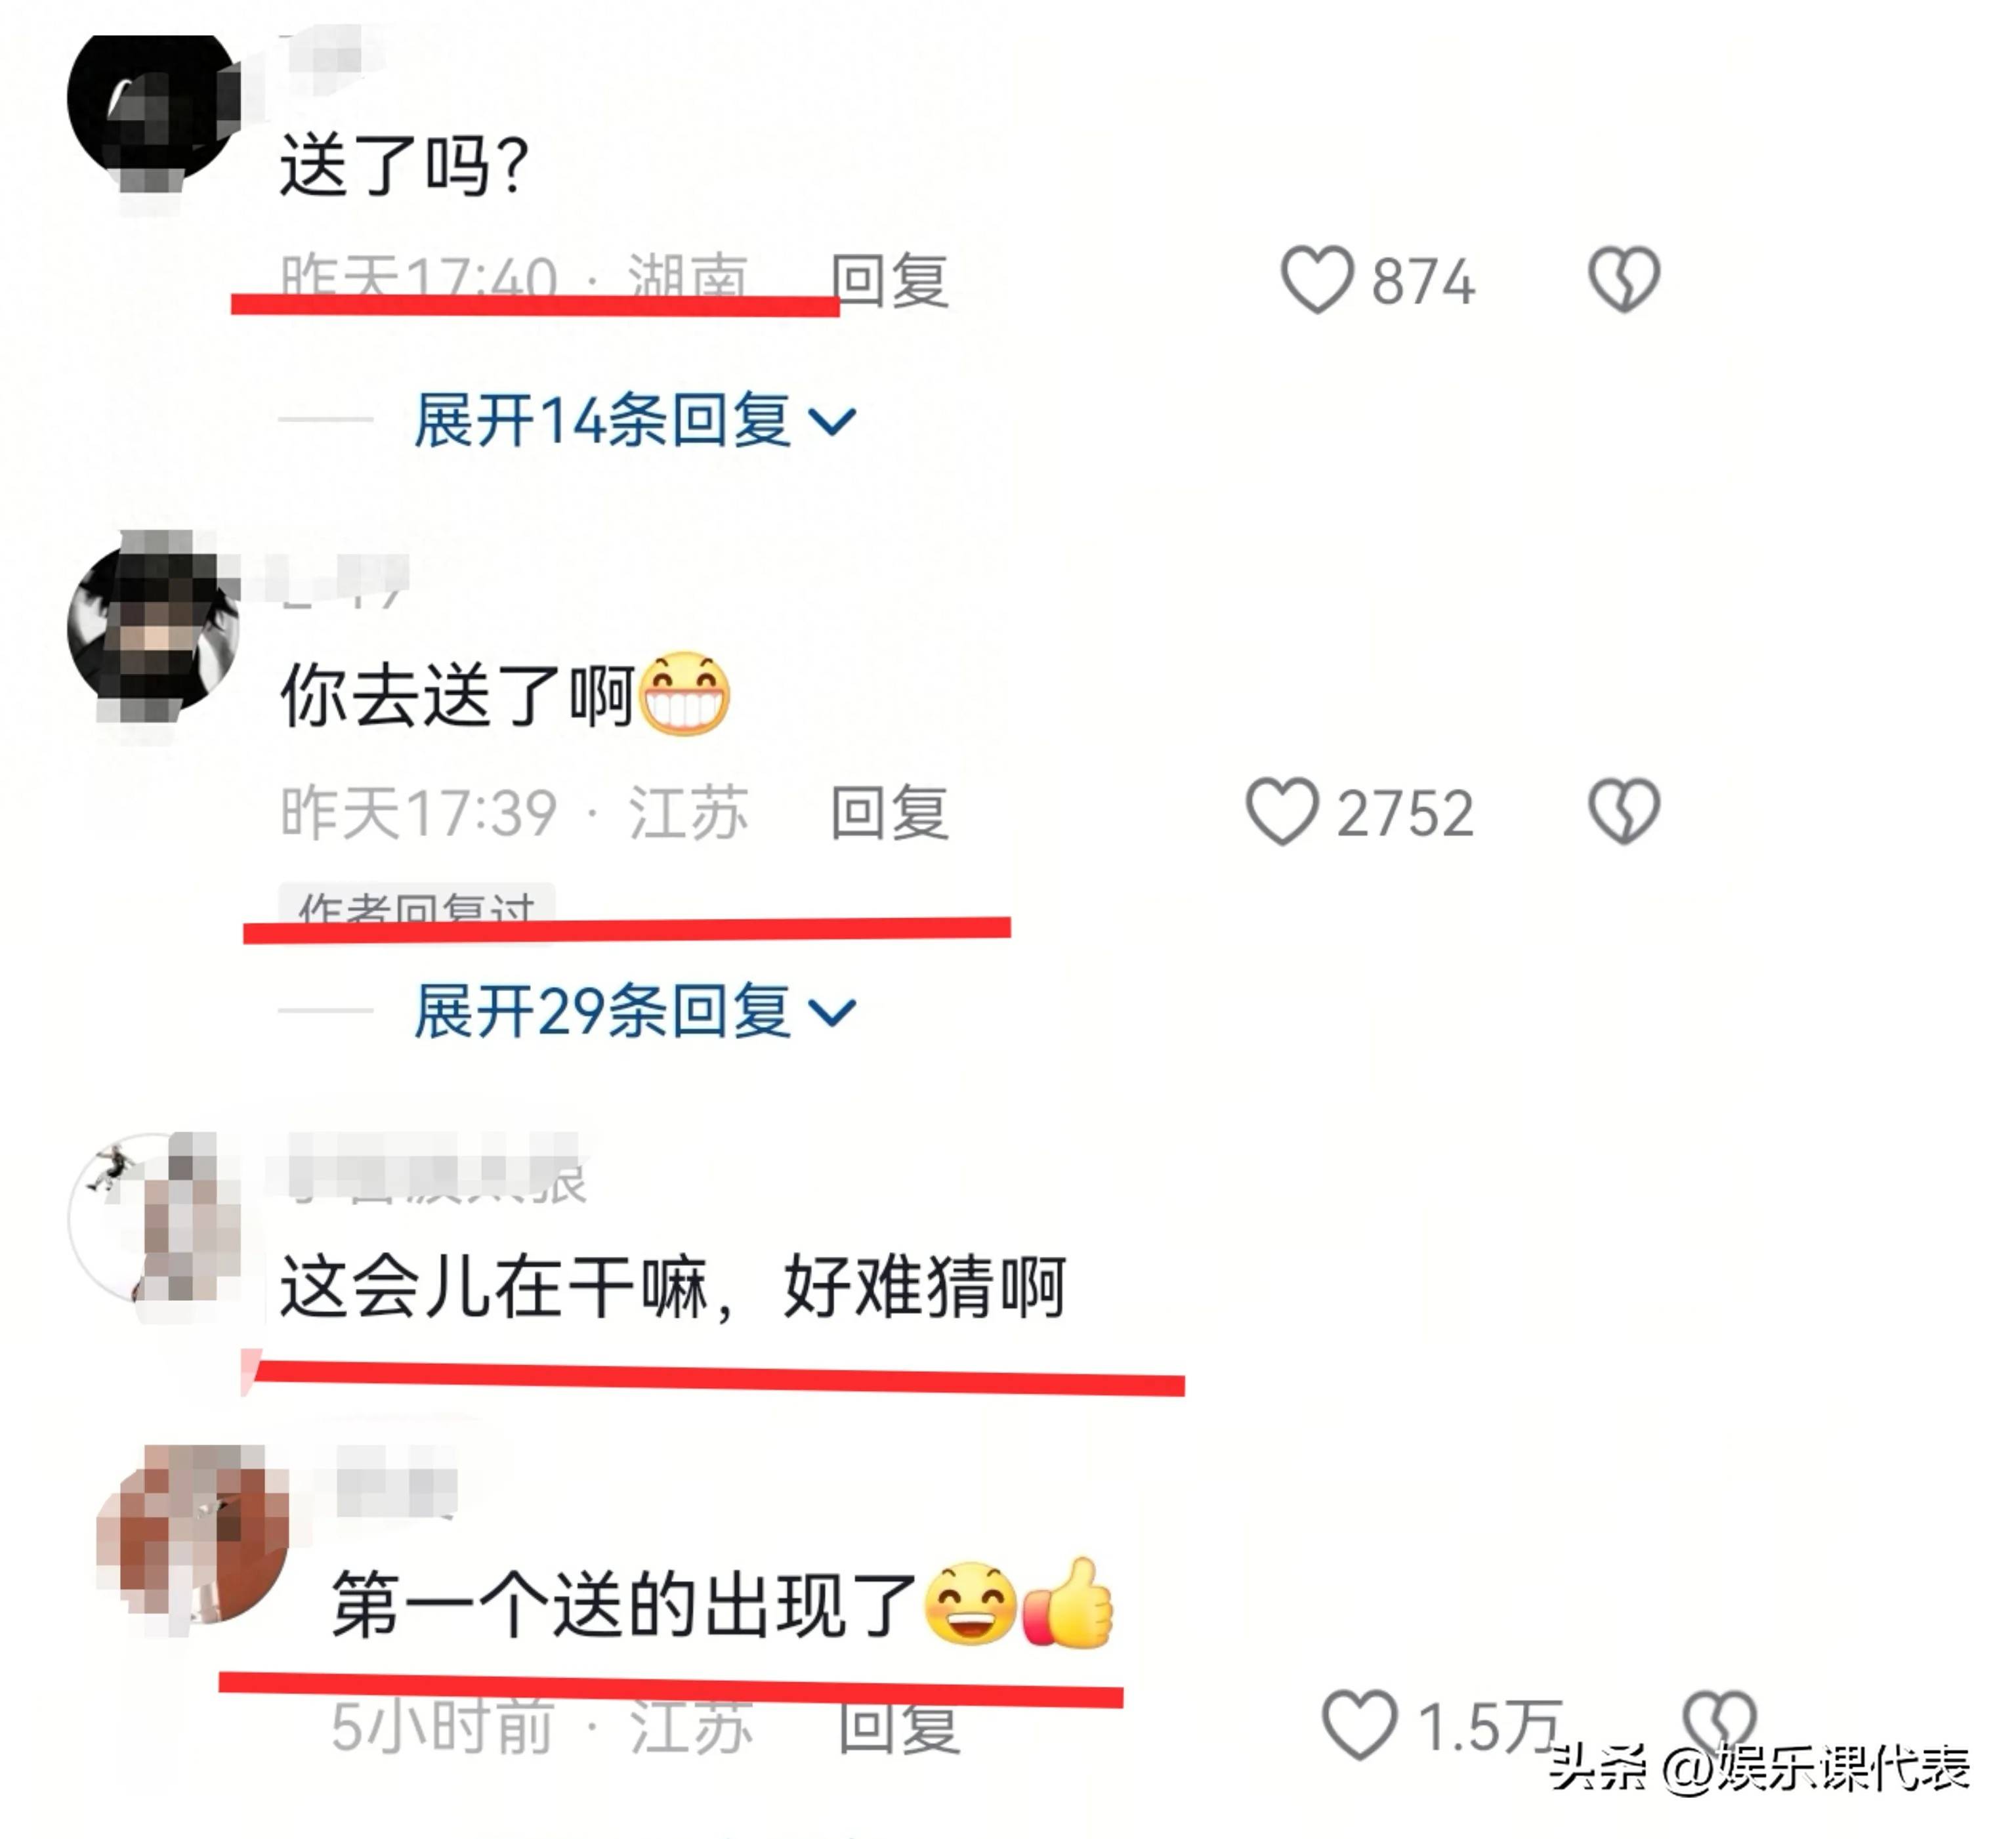Select the comment text '这会儿在干嘛，好难猜啊'
Screen dimensions: 2016x1839
[x=673, y=1287]
